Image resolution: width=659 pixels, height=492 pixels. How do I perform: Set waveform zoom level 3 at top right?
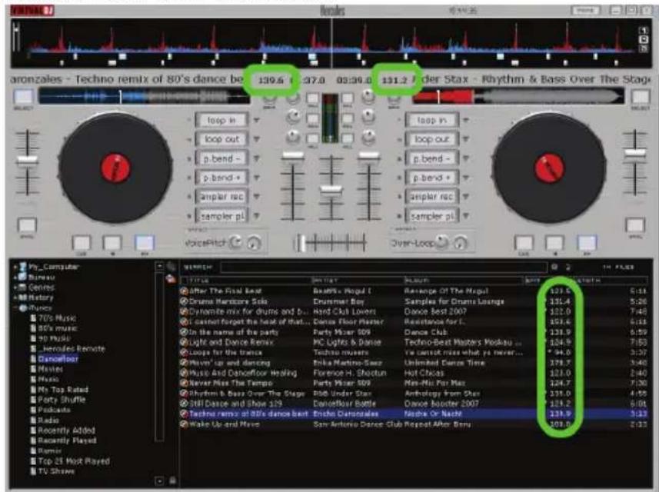coord(644,48)
